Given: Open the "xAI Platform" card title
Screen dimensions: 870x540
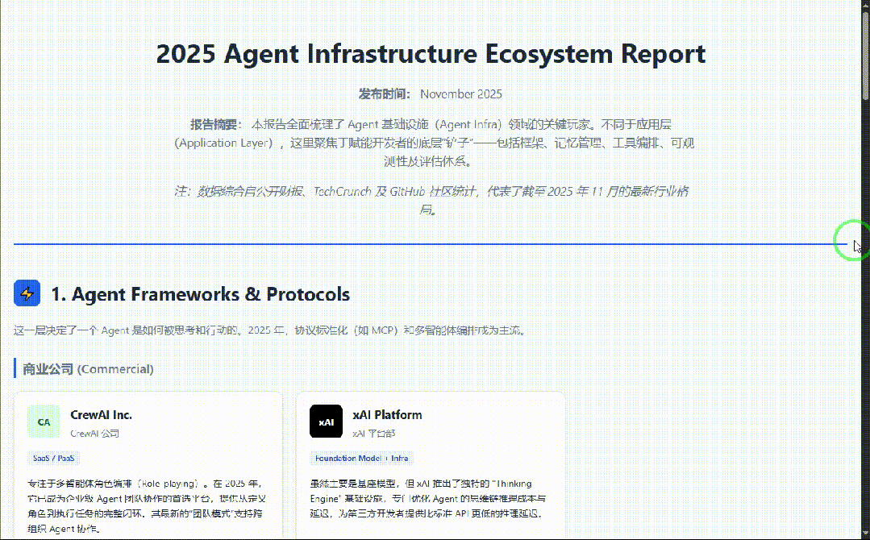Looking at the screenshot, I should (387, 415).
